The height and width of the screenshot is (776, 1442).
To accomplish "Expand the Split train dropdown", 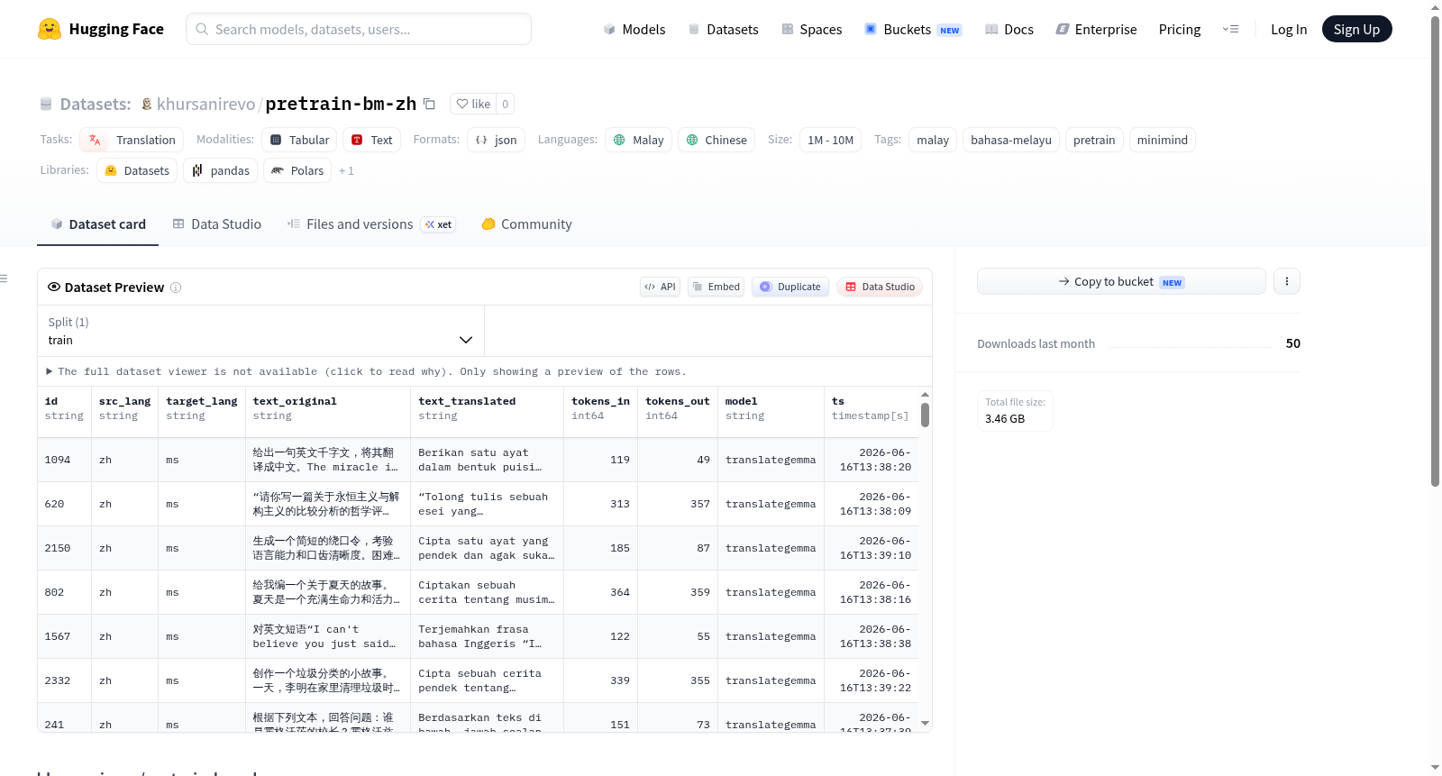I will [x=260, y=331].
